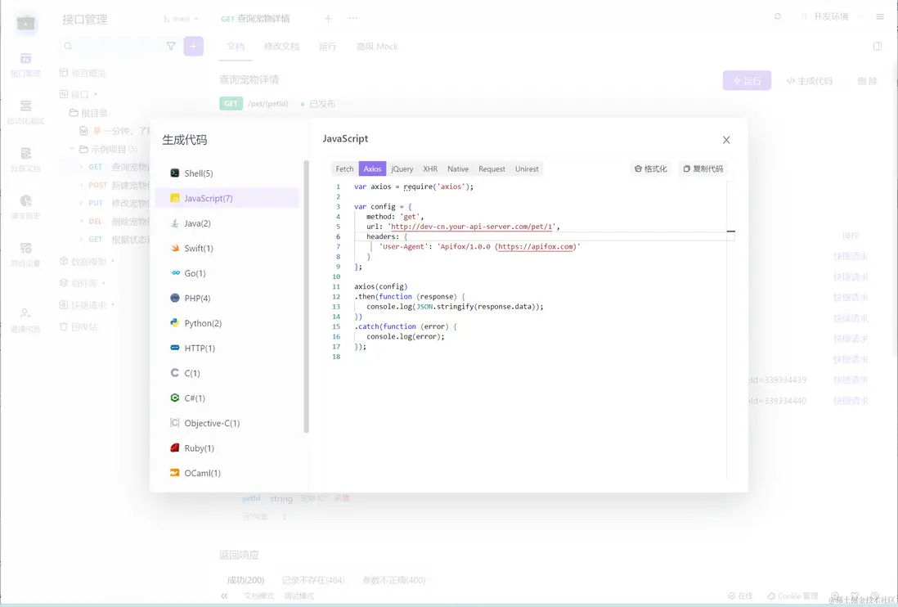Open the 高级 Mock tab
Screen dimensions: 898x607
377,47
